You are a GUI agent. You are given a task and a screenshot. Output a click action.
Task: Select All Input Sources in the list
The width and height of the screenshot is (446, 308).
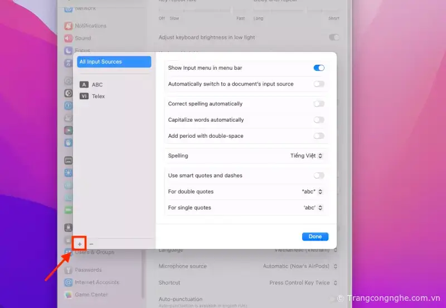(114, 62)
